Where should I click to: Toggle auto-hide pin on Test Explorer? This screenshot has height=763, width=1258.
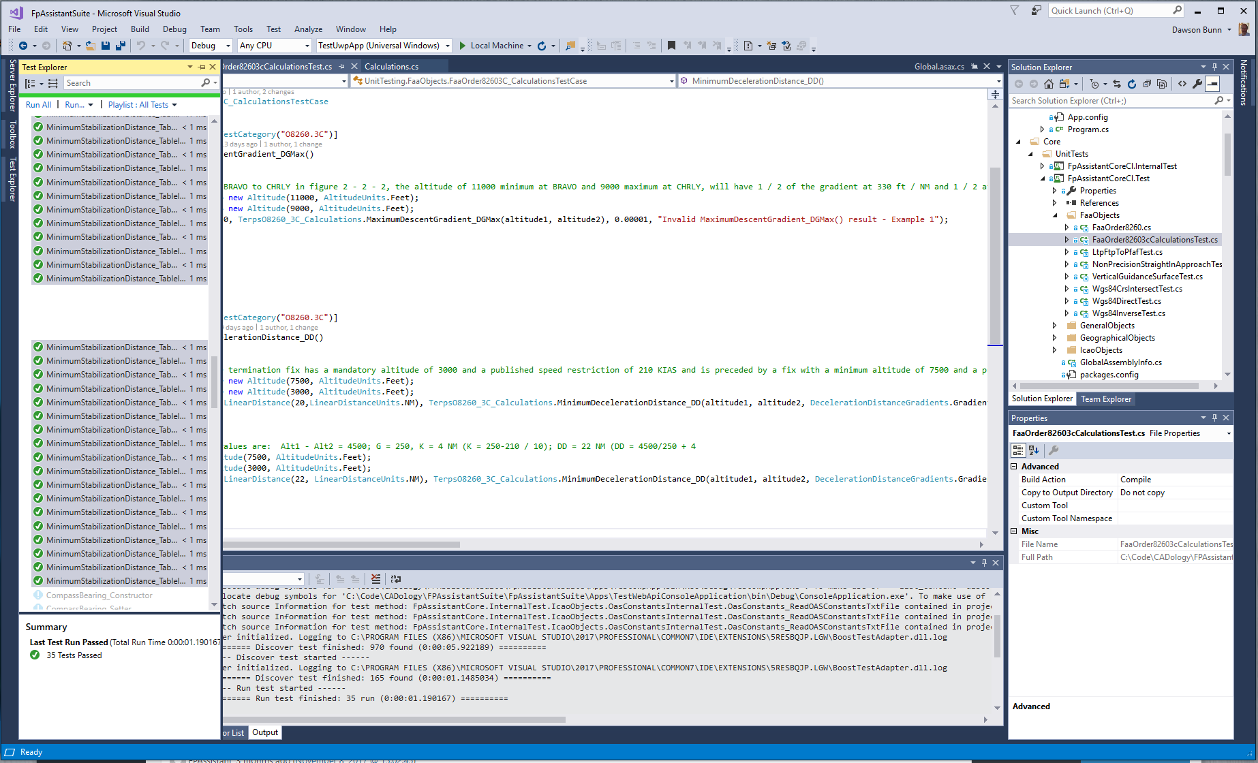tap(202, 67)
